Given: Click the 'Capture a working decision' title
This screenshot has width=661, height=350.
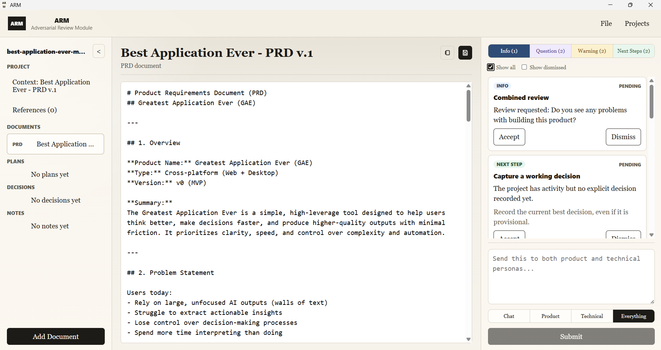Looking at the screenshot, I should click(537, 176).
